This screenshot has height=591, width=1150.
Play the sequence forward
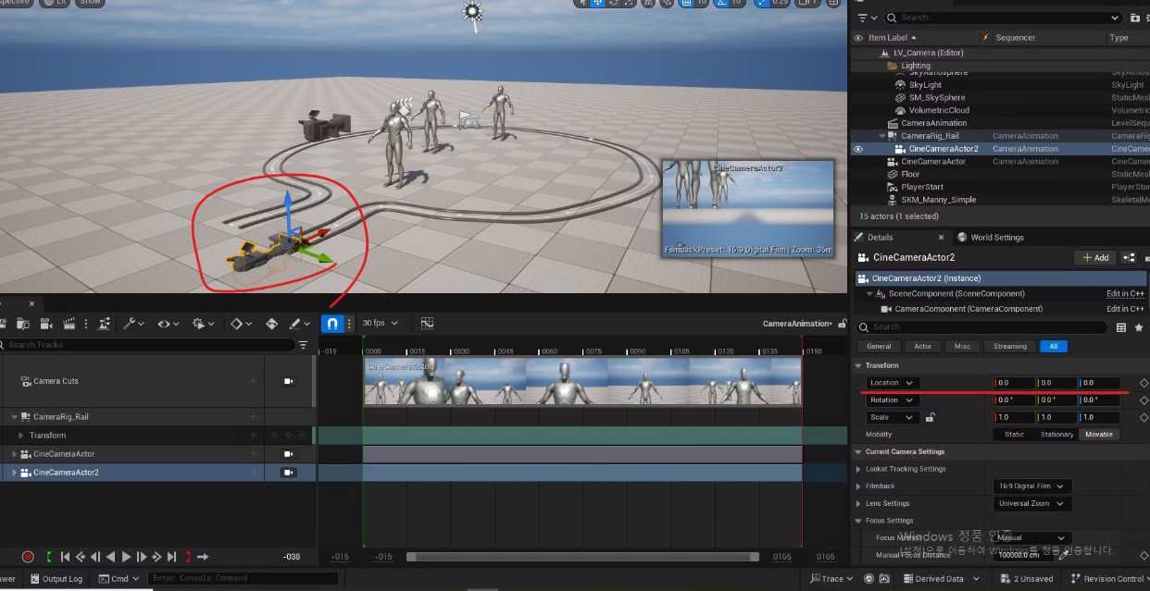point(127,557)
